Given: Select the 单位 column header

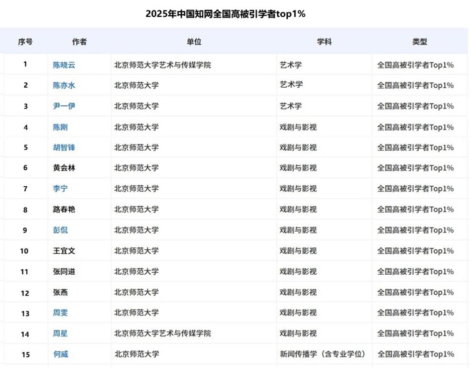Looking at the screenshot, I should (194, 42).
